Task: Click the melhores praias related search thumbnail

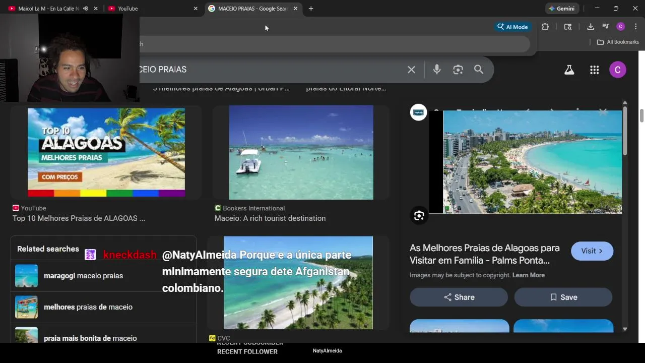Action: (x=26, y=307)
